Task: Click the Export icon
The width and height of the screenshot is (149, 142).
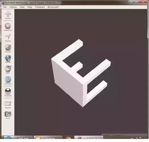Action: [x=8, y=103]
